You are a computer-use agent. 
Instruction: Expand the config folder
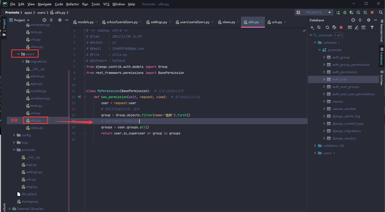[x=14, y=135]
